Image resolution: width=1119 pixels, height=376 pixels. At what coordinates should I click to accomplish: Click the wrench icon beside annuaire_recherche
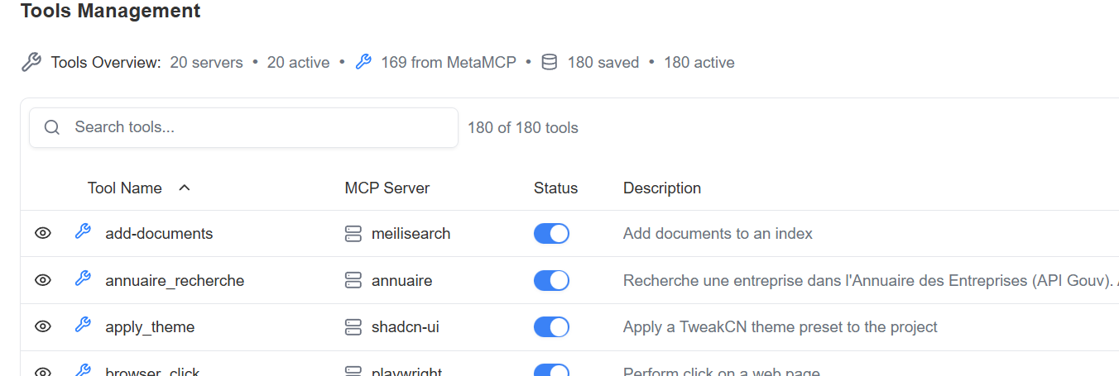tap(83, 279)
